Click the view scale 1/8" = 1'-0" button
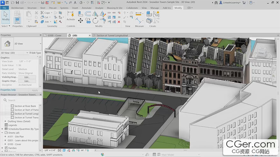The height and width of the screenshot is (157, 280). (x=50, y=150)
